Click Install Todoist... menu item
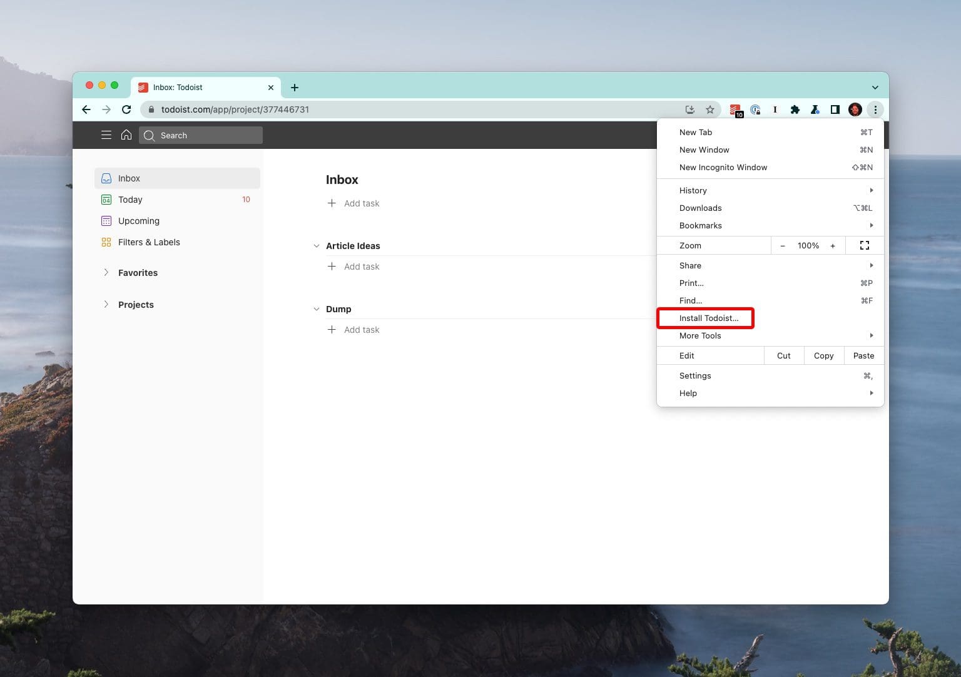 click(x=770, y=318)
